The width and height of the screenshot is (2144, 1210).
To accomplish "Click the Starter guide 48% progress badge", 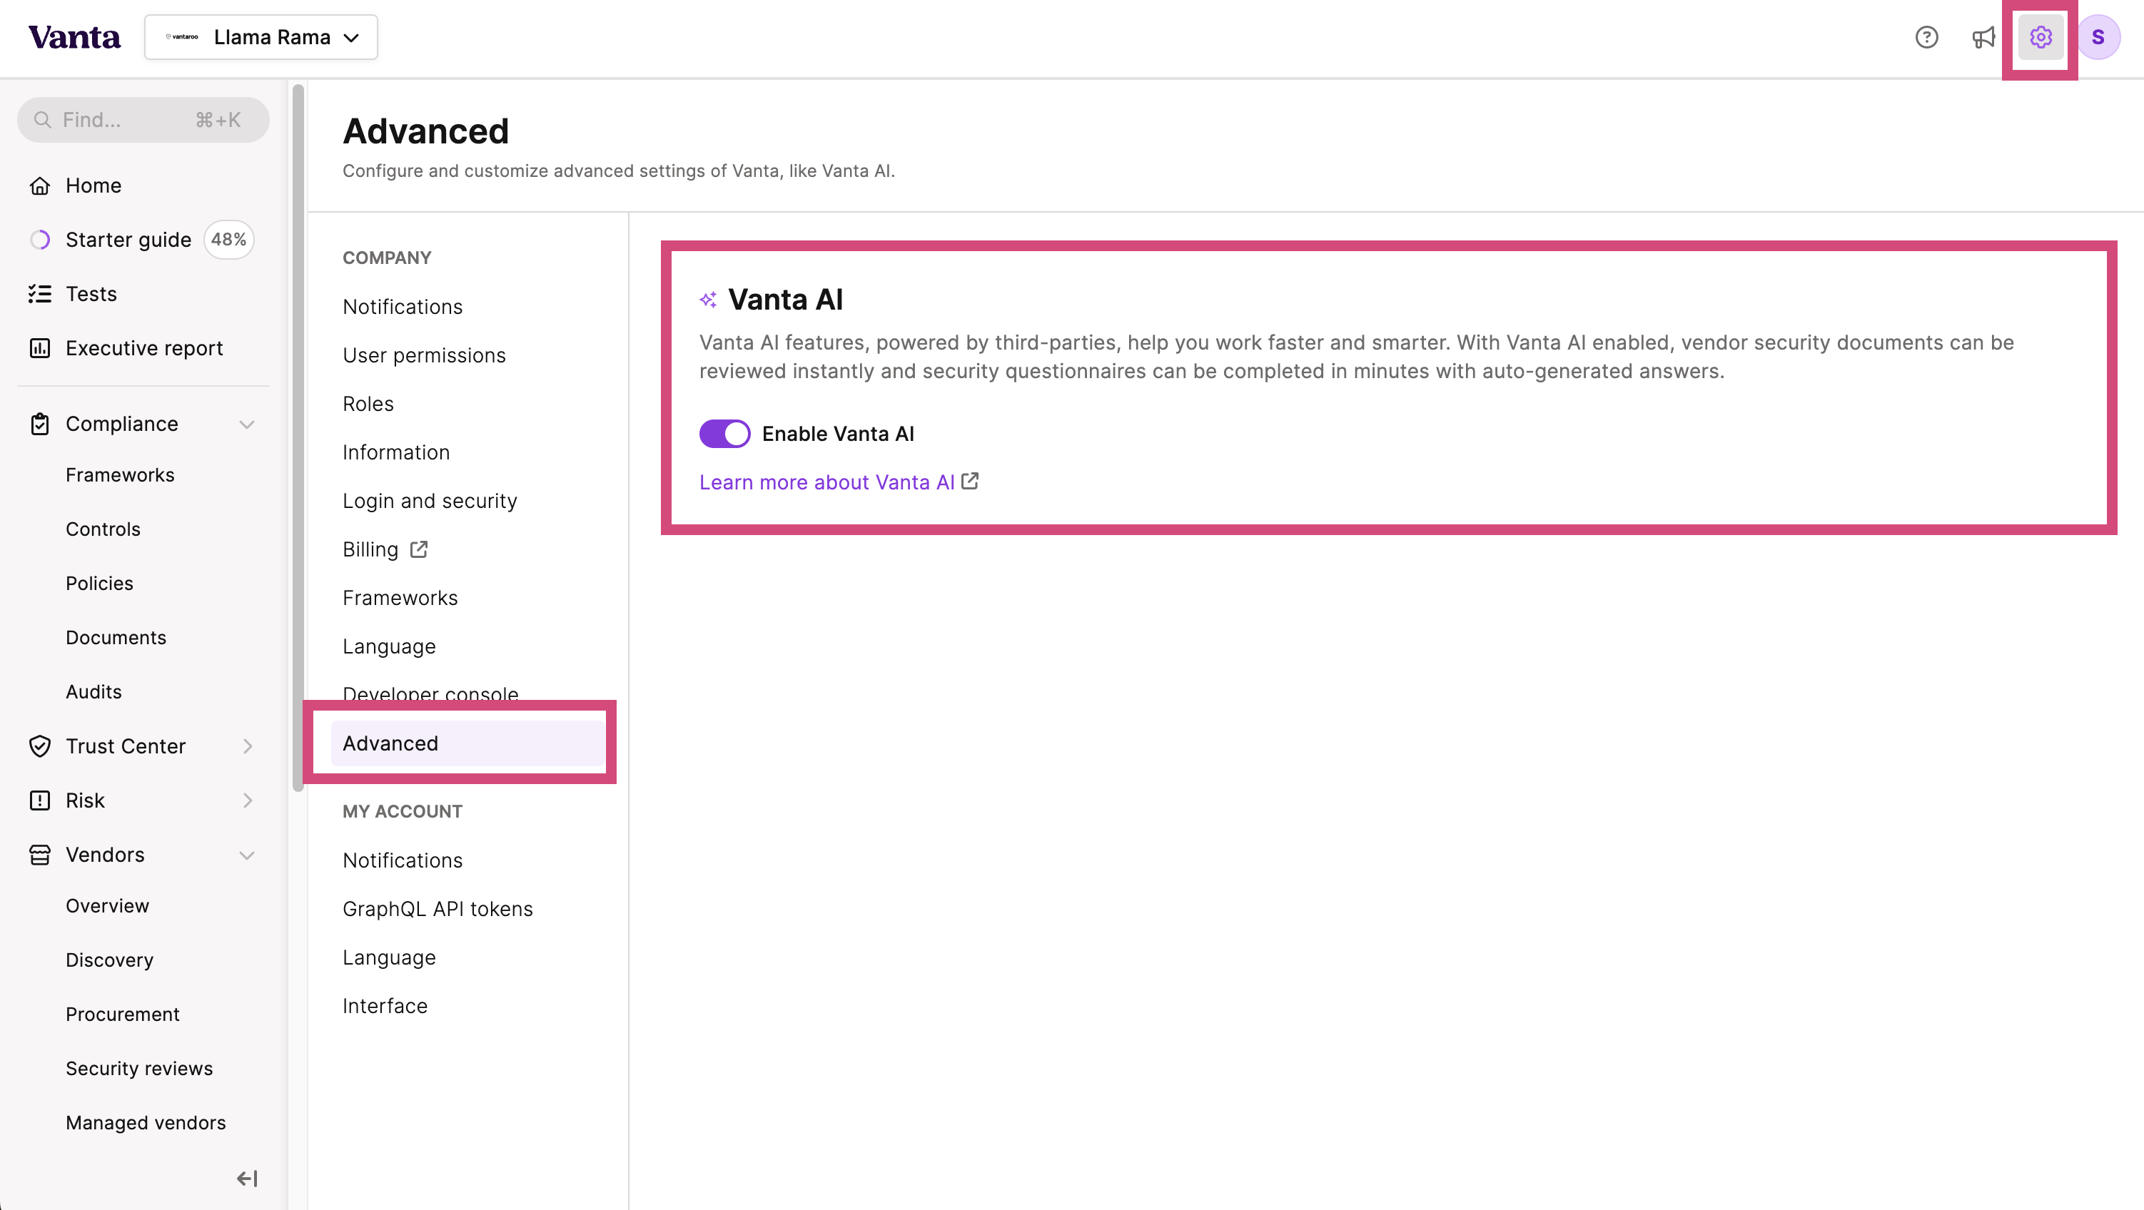I will [x=229, y=240].
